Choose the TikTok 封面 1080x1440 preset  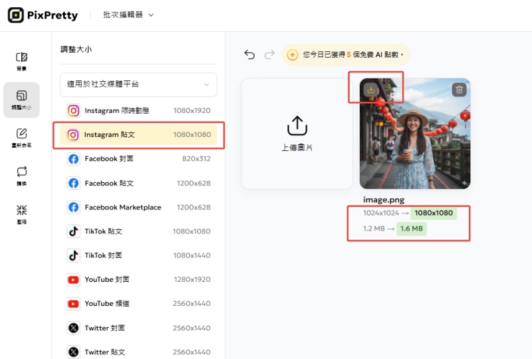point(138,255)
